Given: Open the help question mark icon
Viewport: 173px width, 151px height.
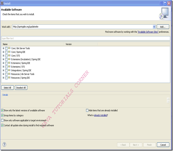Looking at the screenshot, I should 4,145.
